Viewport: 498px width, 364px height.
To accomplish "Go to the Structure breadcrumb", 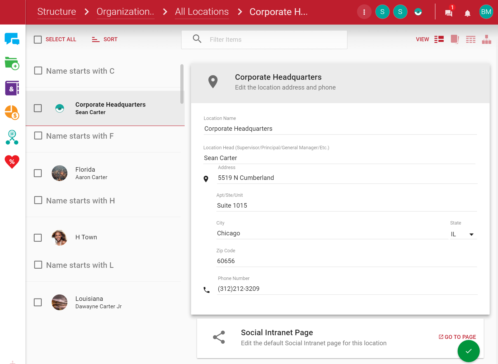I will pyautogui.click(x=57, y=12).
